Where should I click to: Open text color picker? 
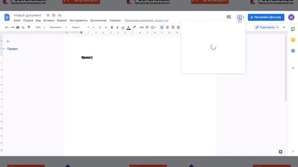pos(129,28)
